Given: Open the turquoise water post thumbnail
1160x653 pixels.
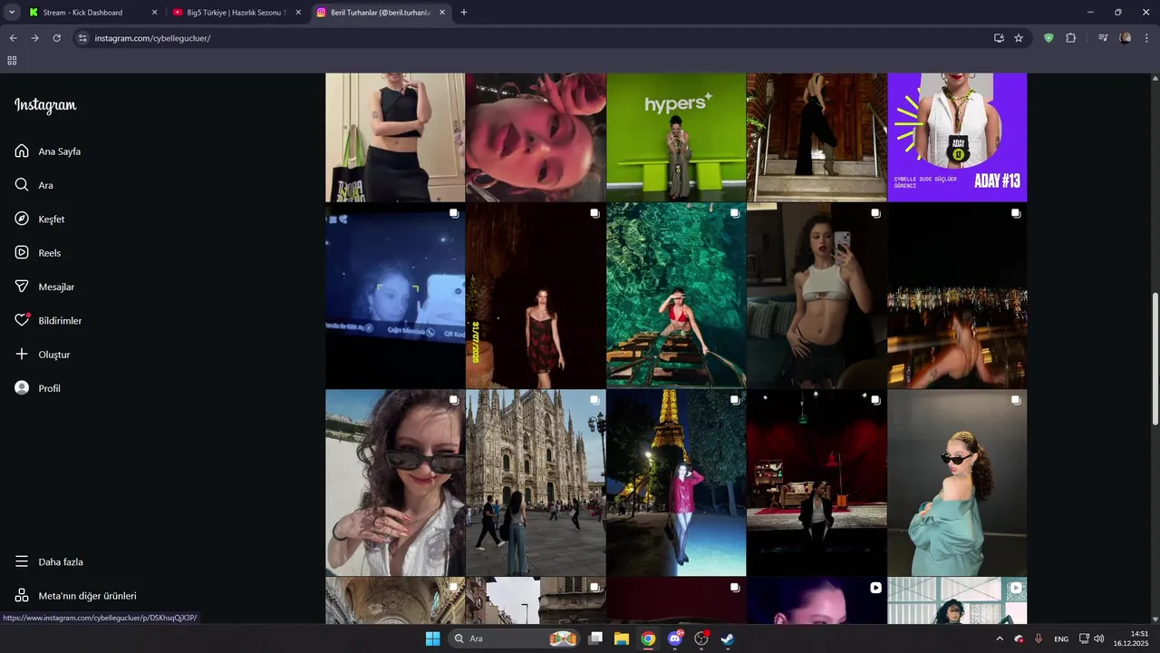Looking at the screenshot, I should 676,296.
